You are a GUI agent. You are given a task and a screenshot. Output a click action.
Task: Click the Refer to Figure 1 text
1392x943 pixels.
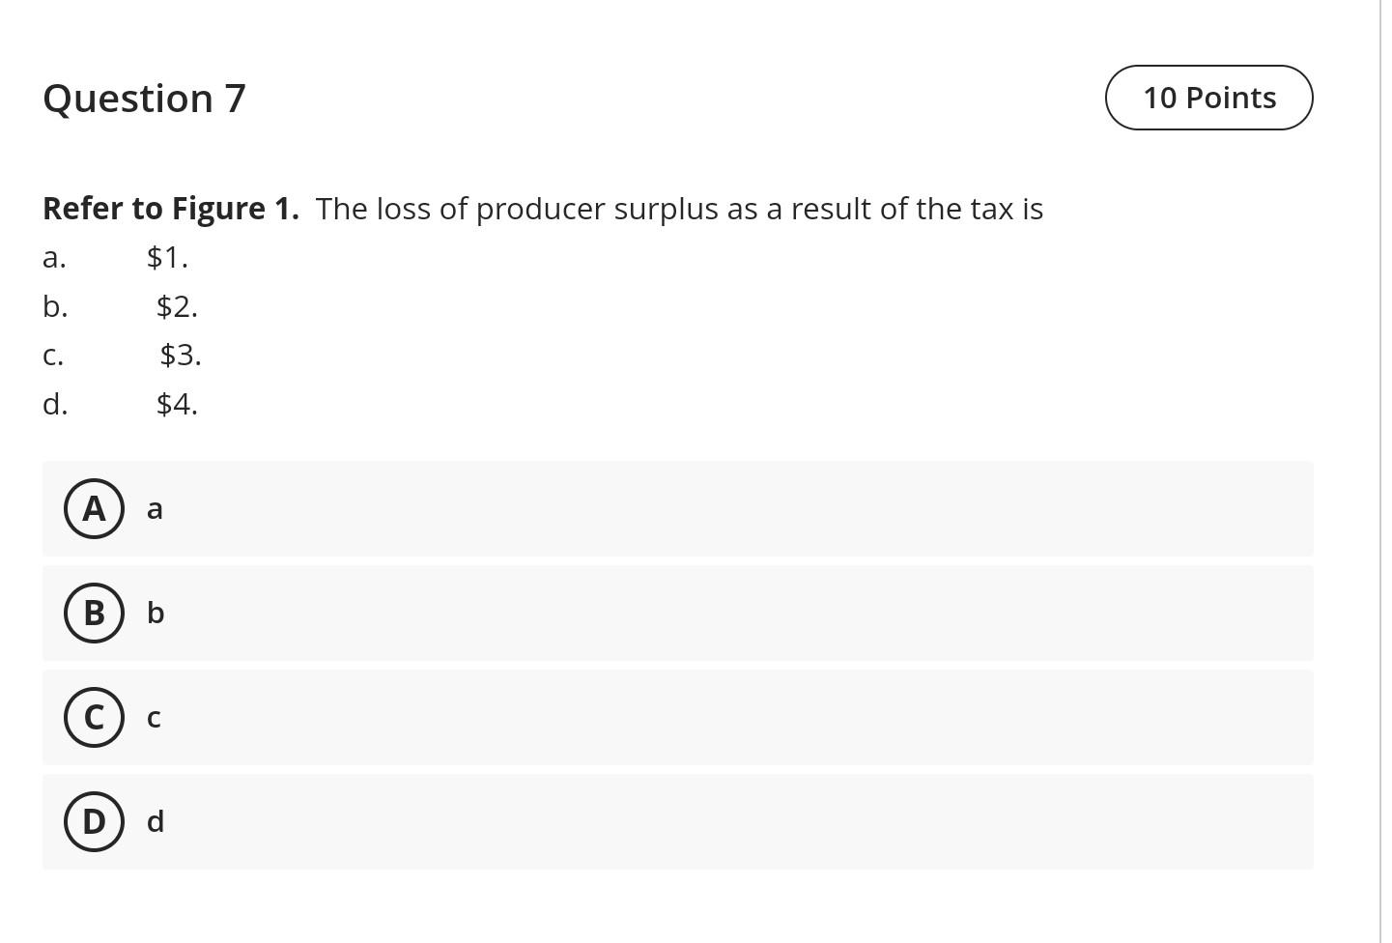tap(171, 208)
